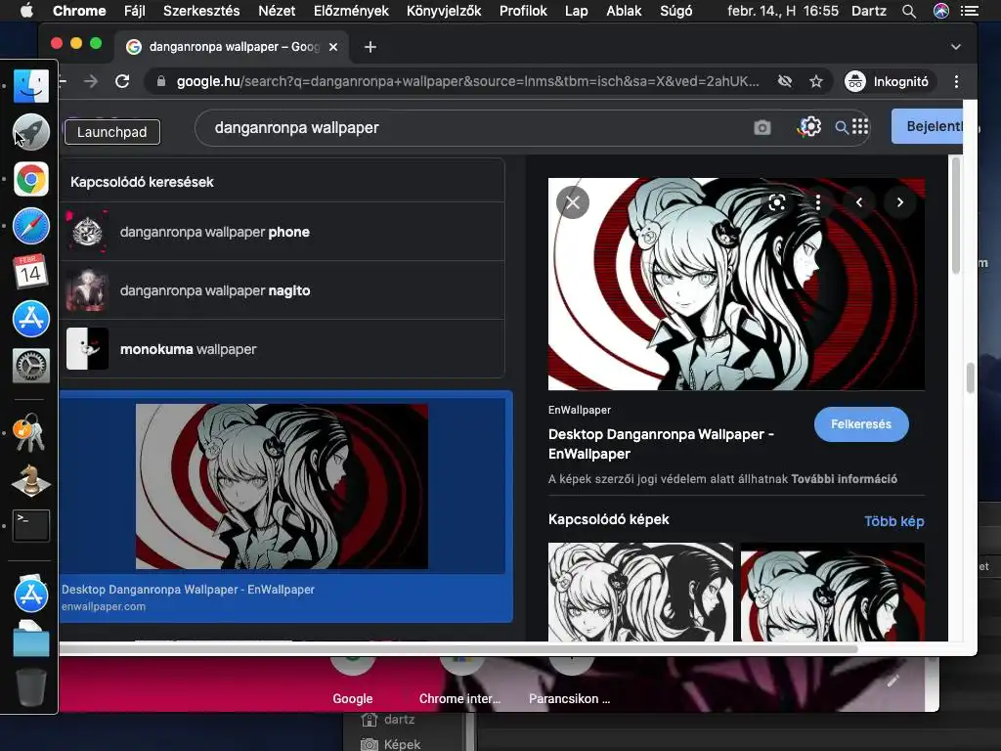Click the selected EnWallpaper result thumbnail
This screenshot has height=751, width=1001.
[x=282, y=486]
